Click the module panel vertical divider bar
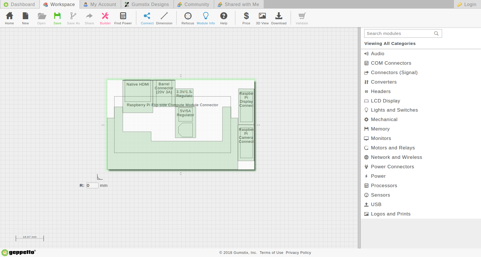 359,138
